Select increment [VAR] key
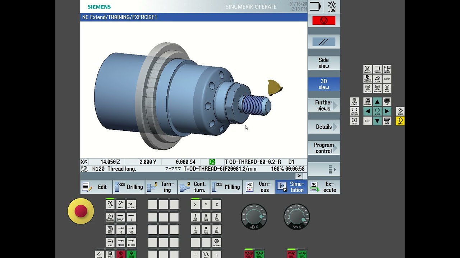 pyautogui.click(x=121, y=217)
